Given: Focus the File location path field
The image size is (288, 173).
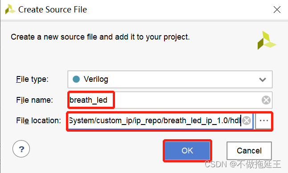Looking at the screenshot, I should tap(160, 121).
